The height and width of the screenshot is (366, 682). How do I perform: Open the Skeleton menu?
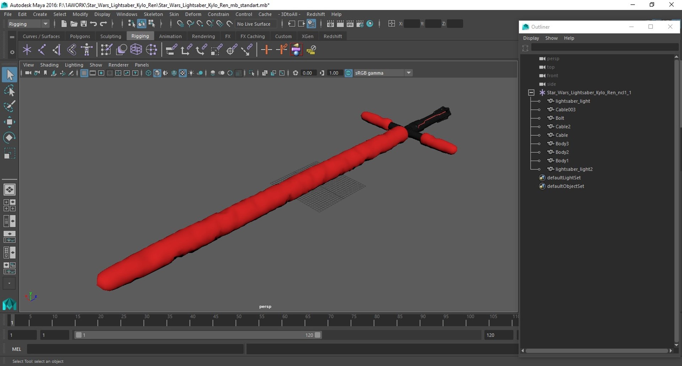(153, 14)
